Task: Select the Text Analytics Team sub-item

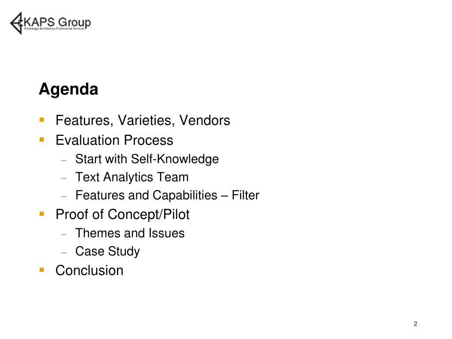Action: tap(132, 177)
